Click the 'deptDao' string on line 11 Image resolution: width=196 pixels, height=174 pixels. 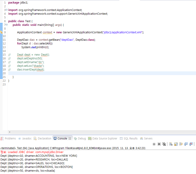(x=67, y=40)
